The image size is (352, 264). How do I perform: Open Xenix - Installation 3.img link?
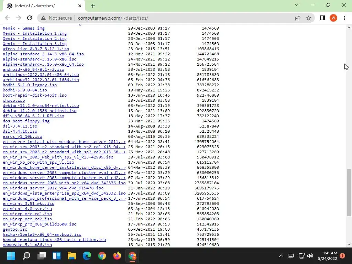[35, 44]
